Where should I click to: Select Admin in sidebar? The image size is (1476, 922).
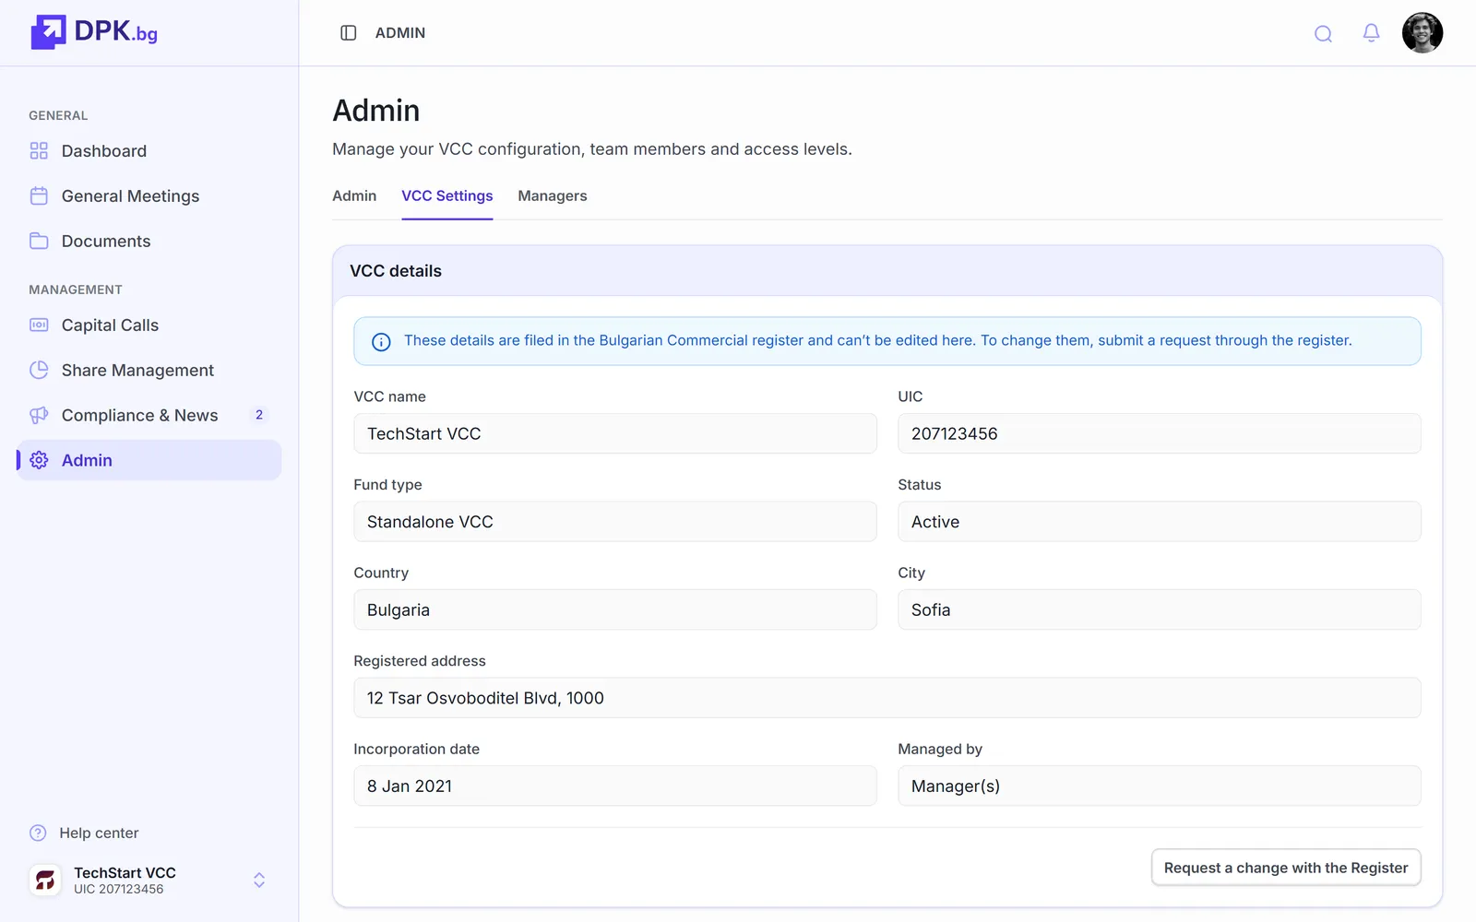149,460
